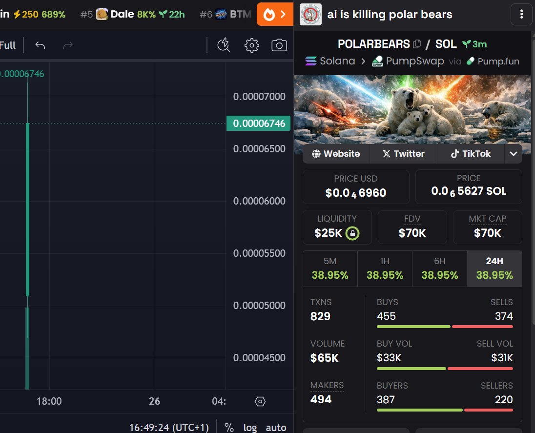Open the quick search lightning icon
The height and width of the screenshot is (433, 535).
point(224,45)
